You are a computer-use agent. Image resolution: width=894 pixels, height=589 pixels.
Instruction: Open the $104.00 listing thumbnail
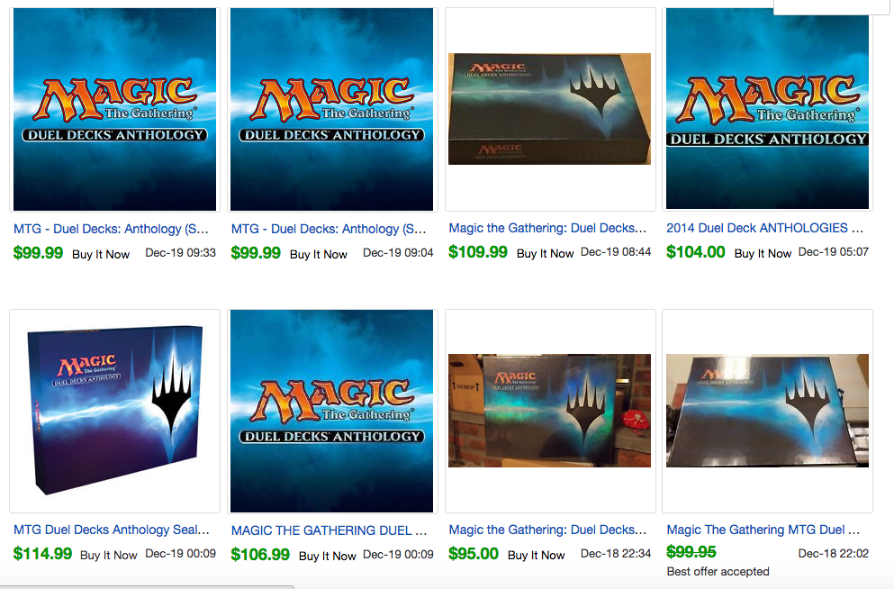767,108
